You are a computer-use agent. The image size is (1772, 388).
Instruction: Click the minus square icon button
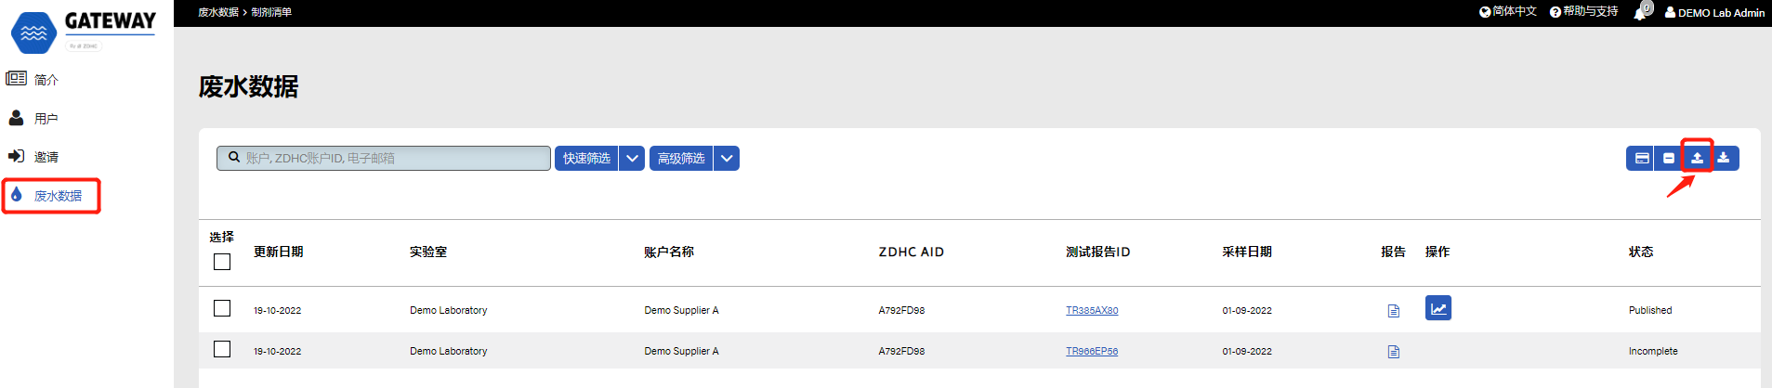(1669, 158)
